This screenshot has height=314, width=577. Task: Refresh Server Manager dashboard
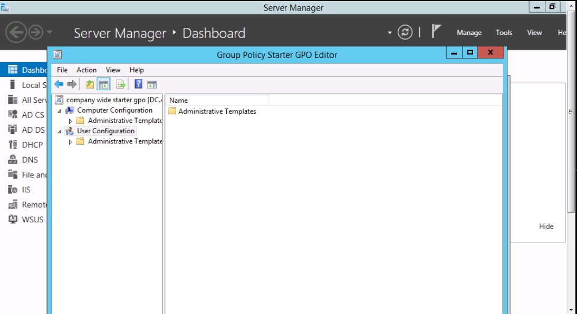(x=405, y=32)
